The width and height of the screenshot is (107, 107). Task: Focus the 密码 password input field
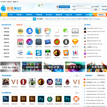pos(84,10)
